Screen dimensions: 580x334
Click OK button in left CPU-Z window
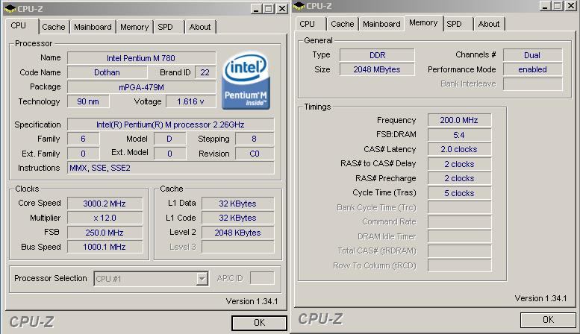(x=259, y=323)
